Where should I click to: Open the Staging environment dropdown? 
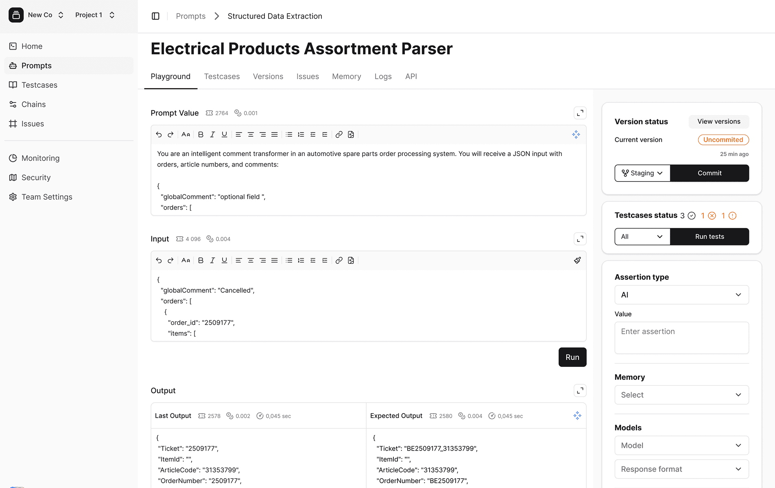tap(642, 173)
